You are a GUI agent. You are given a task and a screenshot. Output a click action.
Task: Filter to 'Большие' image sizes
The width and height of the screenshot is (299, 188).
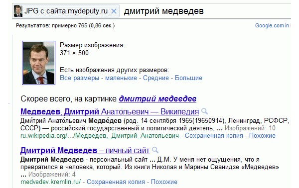coord(188,78)
